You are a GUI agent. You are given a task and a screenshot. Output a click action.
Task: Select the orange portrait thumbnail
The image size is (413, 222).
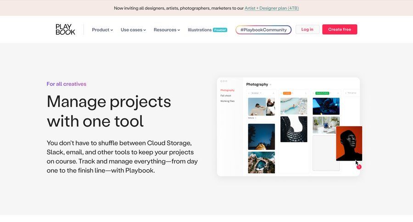click(x=349, y=143)
